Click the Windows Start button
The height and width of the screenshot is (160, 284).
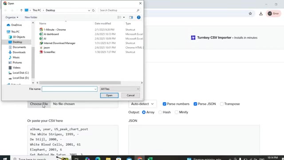coord(5,158)
